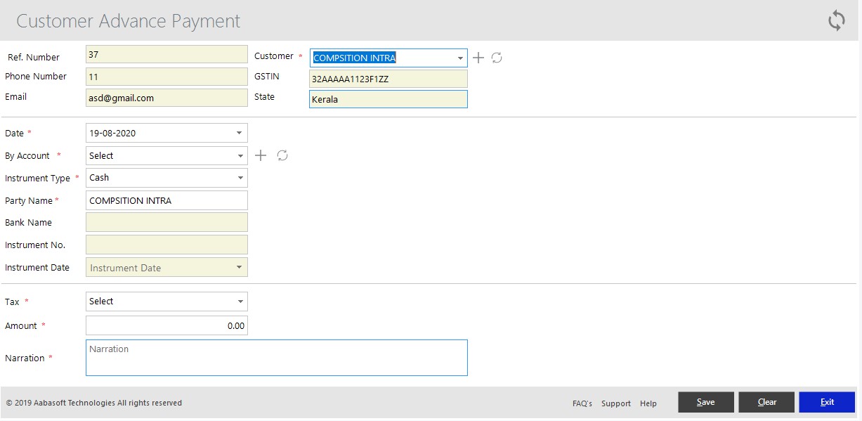This screenshot has height=421, width=862.
Task: Open the FAQ's link
Action: tap(582, 403)
